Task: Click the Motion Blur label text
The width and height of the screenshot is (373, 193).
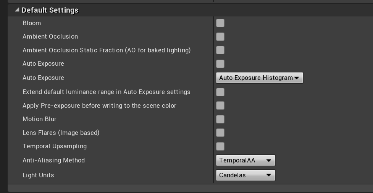Action: (39, 119)
